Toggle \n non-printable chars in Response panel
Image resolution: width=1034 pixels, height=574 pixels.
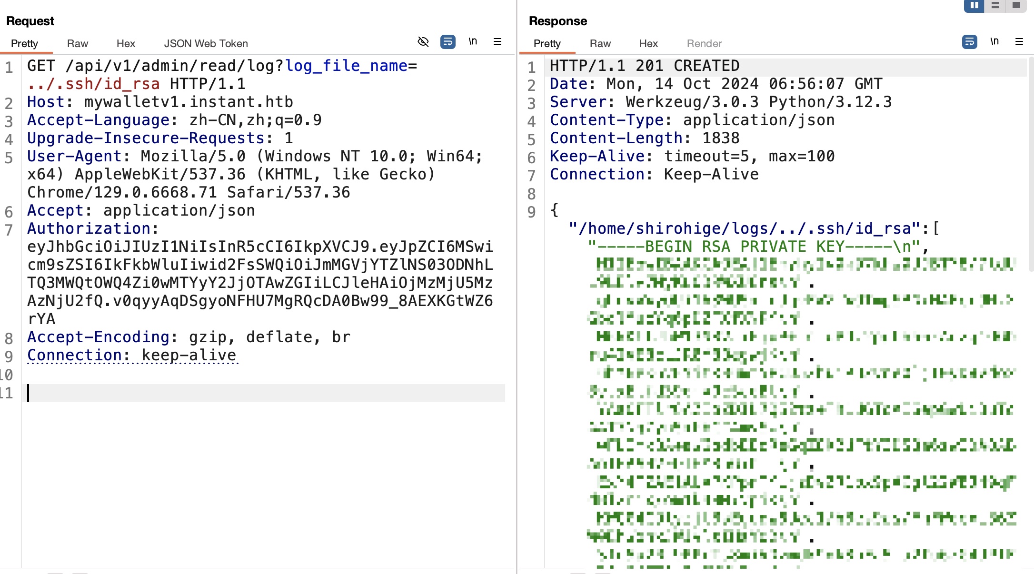click(x=994, y=42)
